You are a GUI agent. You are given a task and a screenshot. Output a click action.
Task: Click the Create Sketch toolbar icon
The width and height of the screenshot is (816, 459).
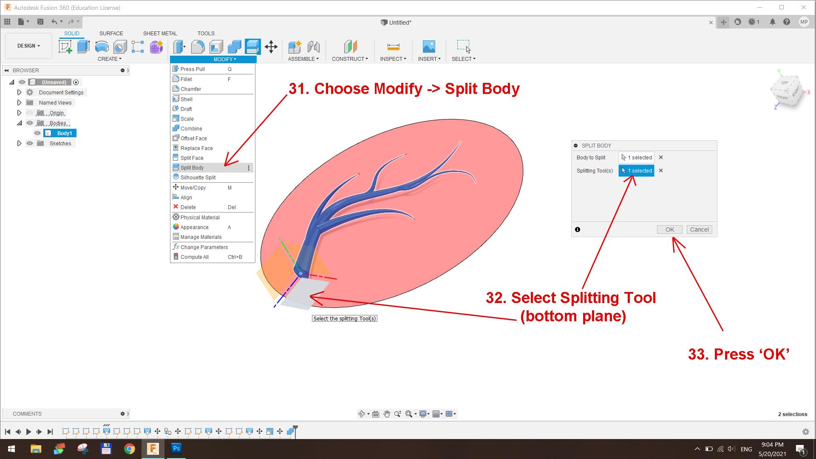(x=65, y=46)
